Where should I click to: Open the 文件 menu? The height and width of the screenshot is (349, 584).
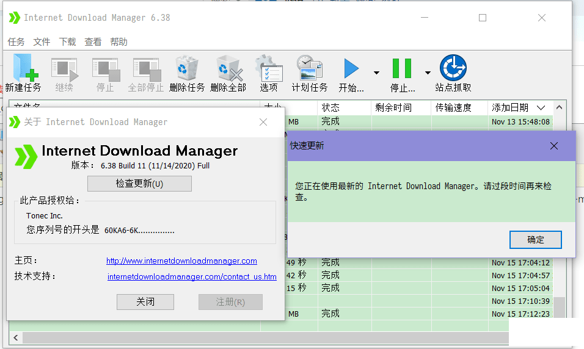click(x=42, y=41)
